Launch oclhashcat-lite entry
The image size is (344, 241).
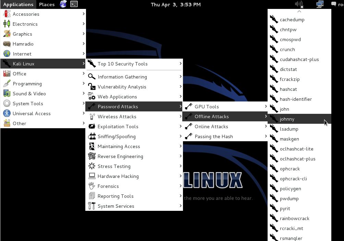click(299, 148)
